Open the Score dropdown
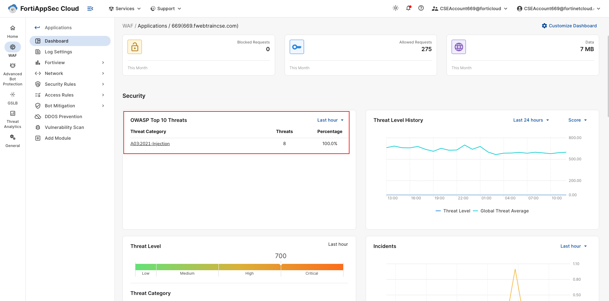Viewport: 609px width, 301px height. pos(578,120)
